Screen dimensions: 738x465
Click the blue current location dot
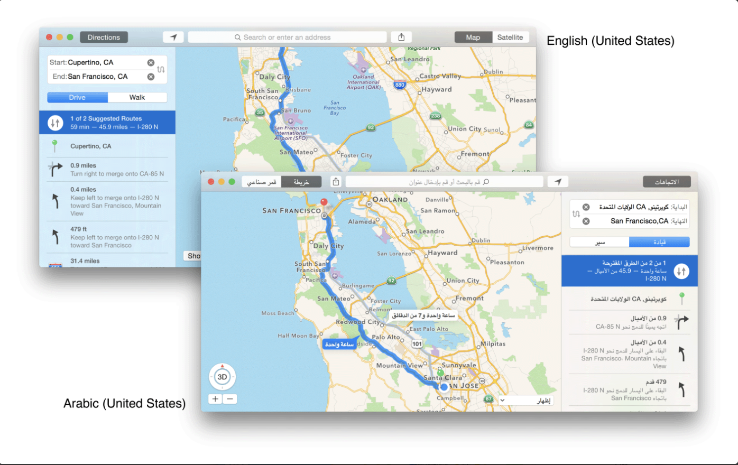(x=444, y=387)
